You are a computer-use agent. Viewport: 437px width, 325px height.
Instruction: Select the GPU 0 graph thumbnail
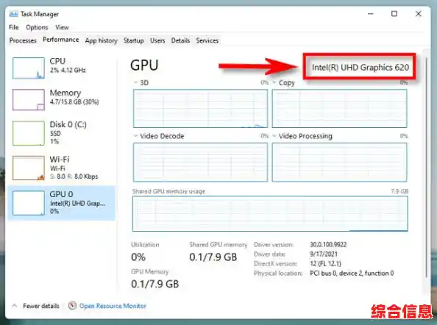tap(29, 203)
